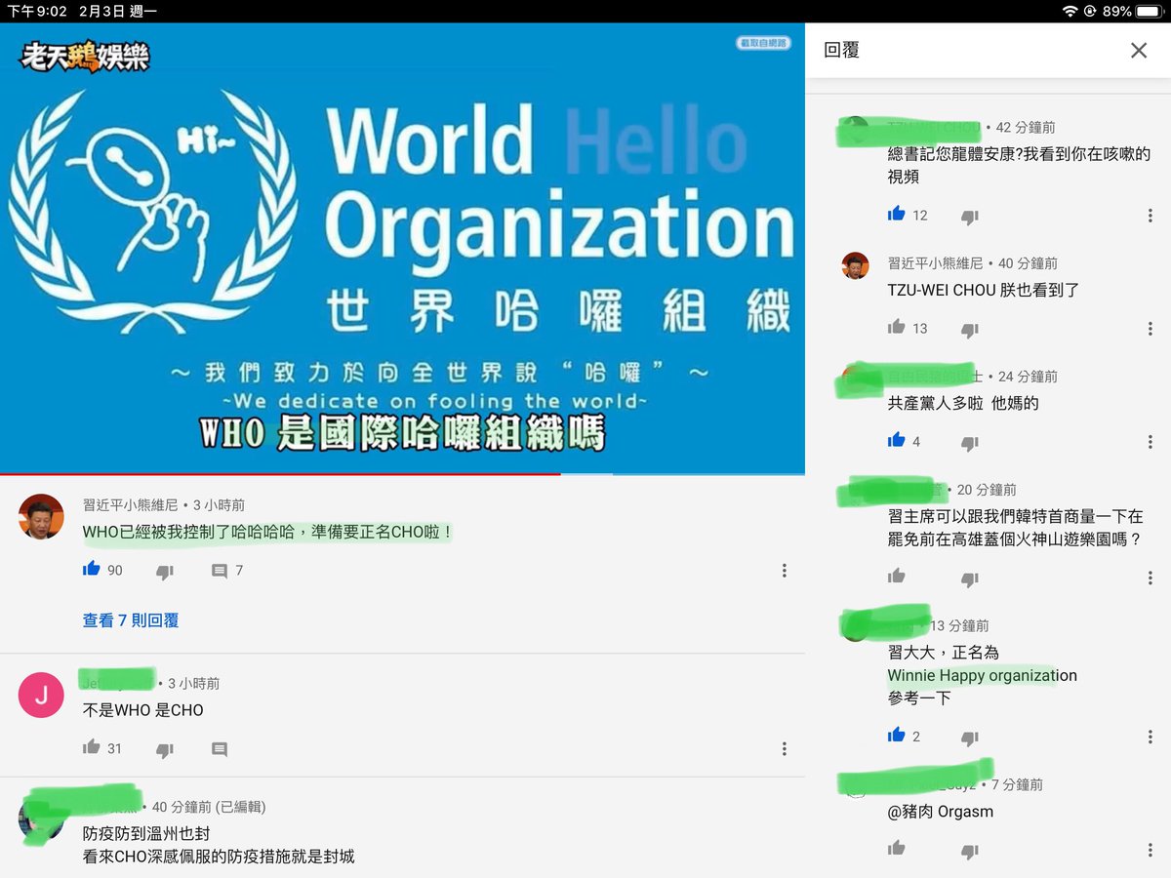Close the 回覆 replies panel
Screen dimensions: 1171x878
(x=1139, y=50)
